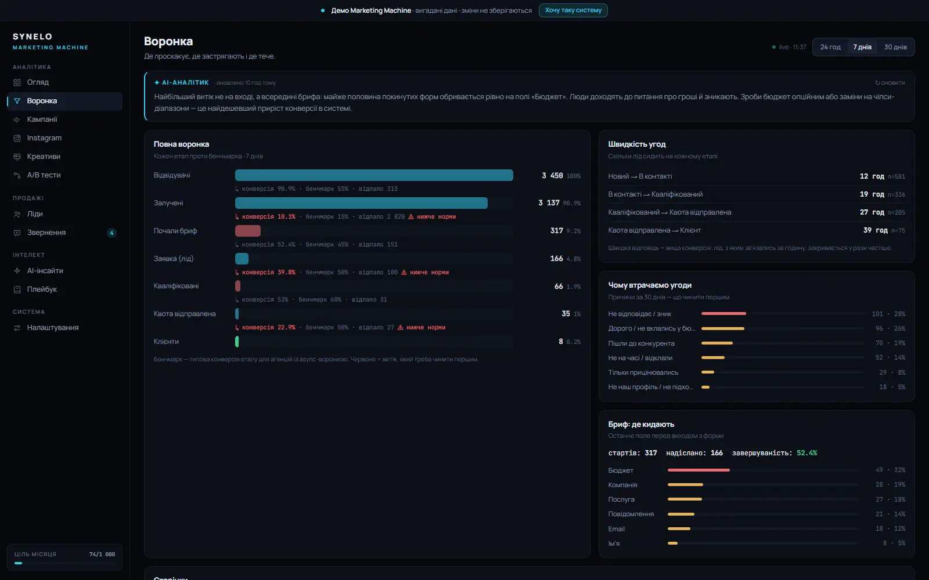Click the Звернення message icon
929x580 pixels.
pos(17,233)
